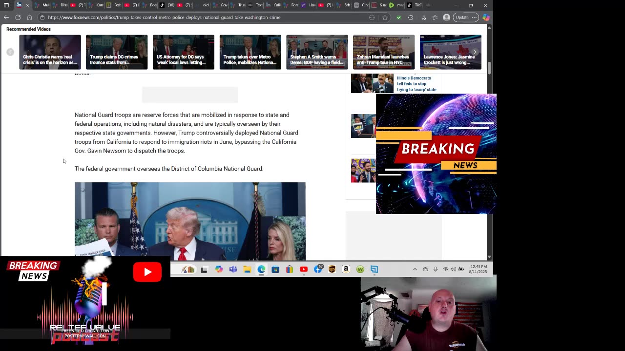
Task: Switch to the TikTok browser tab
Action: point(414,5)
